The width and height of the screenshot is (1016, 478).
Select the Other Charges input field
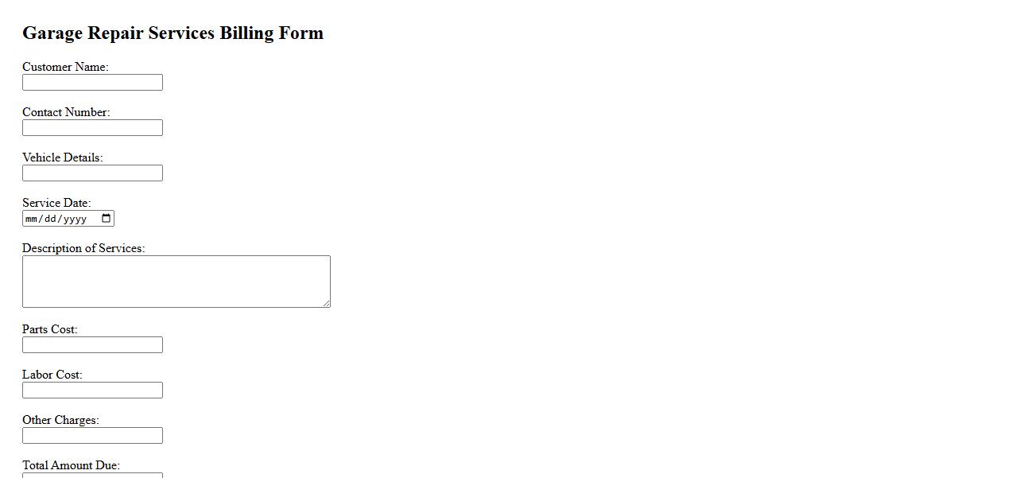pyautogui.click(x=92, y=436)
